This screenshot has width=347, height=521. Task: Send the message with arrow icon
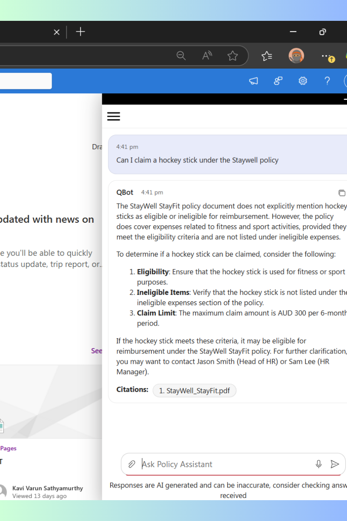[x=335, y=464]
